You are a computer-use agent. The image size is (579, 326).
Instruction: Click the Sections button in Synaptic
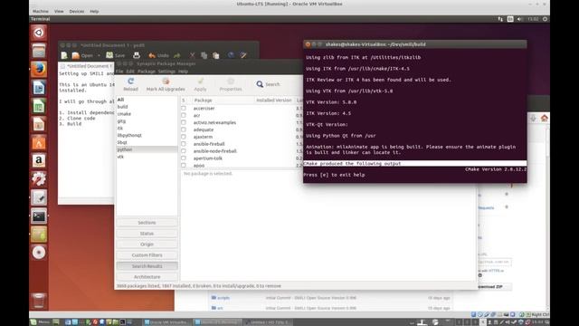click(147, 223)
